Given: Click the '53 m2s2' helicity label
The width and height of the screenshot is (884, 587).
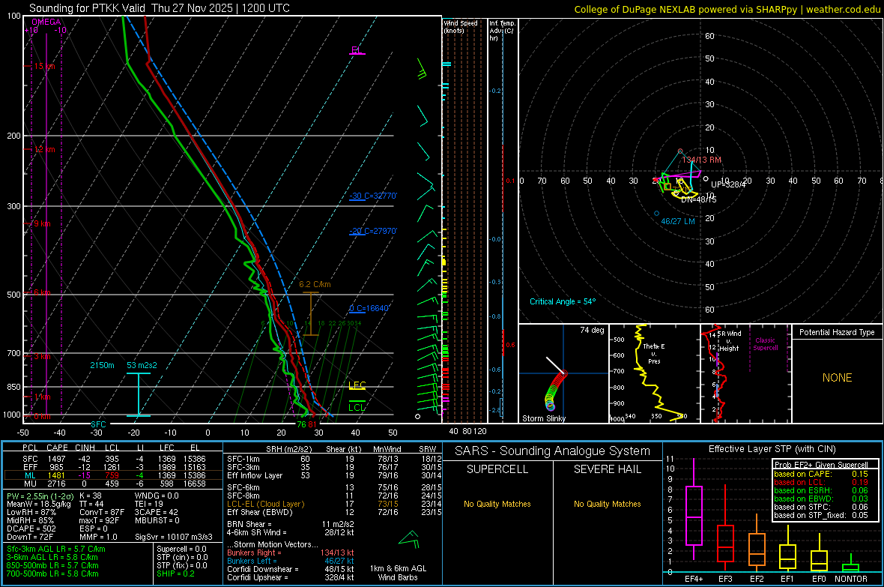Looking at the screenshot, I should click(x=142, y=365).
